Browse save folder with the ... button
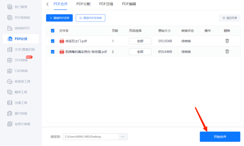 pos(123,137)
